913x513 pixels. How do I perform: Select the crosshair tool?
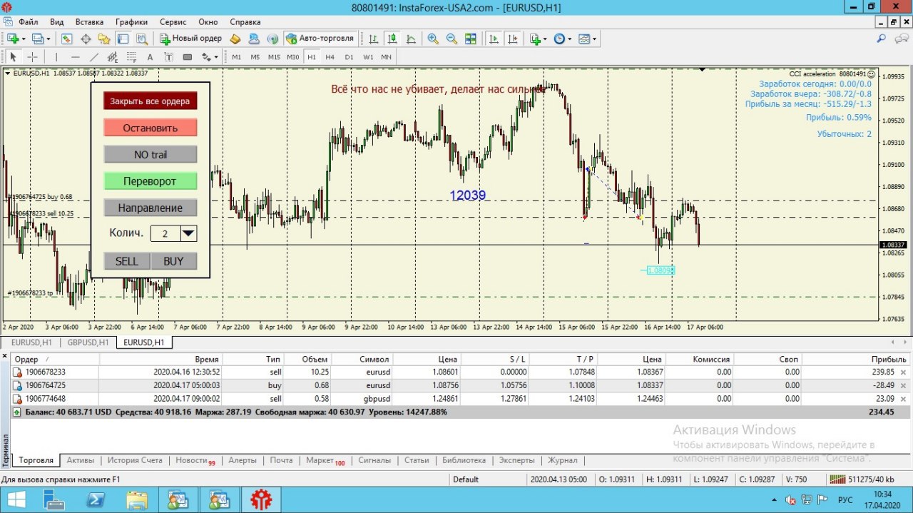pos(32,57)
